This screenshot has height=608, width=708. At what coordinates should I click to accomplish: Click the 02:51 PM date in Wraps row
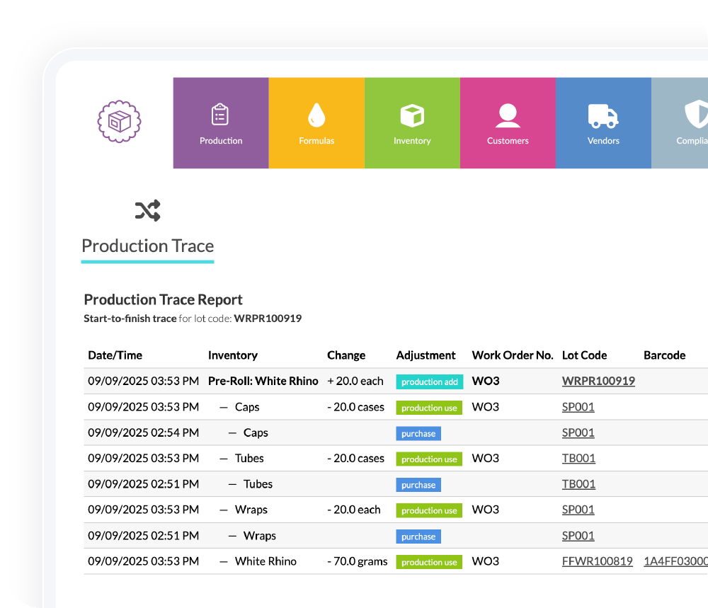(144, 536)
